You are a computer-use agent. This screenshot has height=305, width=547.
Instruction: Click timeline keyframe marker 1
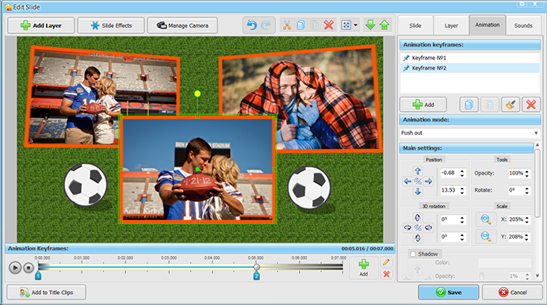(38, 276)
